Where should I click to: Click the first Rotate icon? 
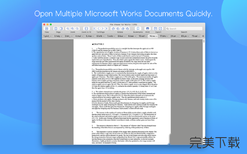[113, 28]
